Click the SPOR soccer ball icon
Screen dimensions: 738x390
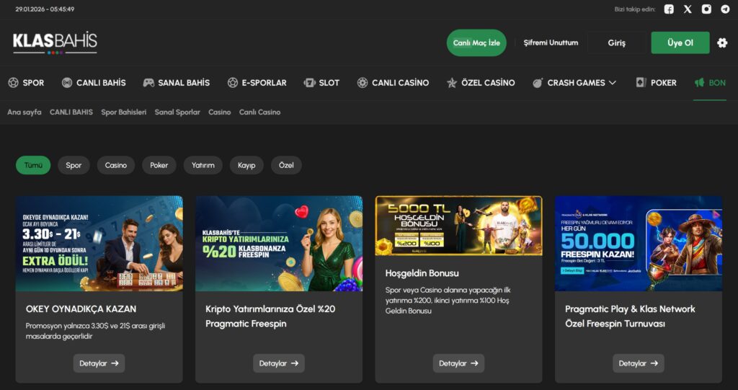[13, 83]
